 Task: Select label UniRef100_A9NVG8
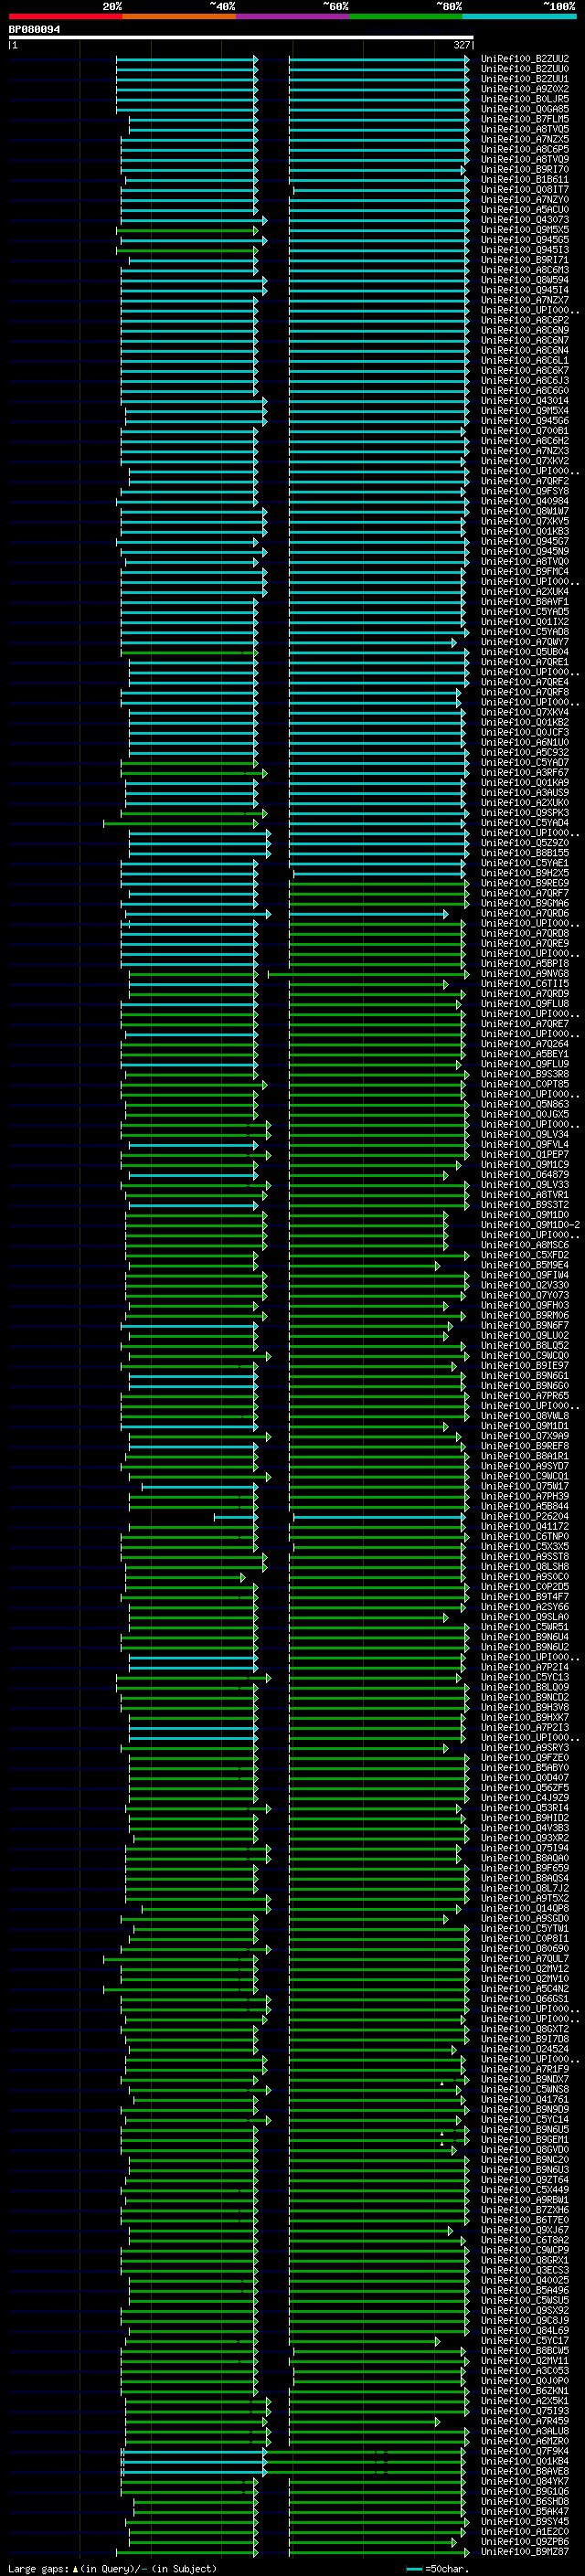(525, 974)
